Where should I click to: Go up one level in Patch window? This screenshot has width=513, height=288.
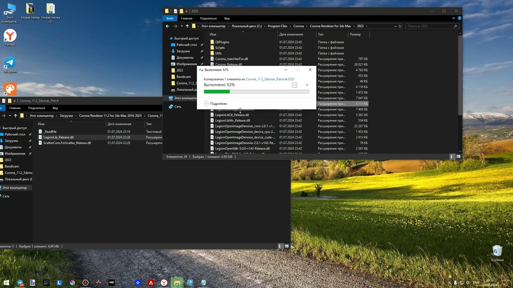click(x=16, y=116)
